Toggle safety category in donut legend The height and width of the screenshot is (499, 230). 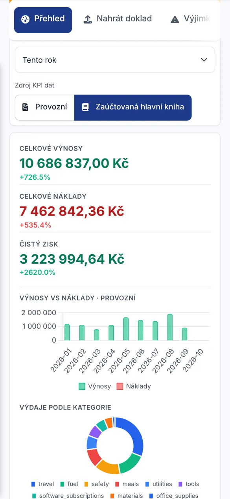(96, 484)
